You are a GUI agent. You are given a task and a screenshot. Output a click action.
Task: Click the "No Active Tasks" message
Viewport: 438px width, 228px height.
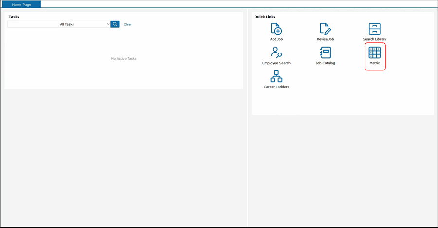124,59
